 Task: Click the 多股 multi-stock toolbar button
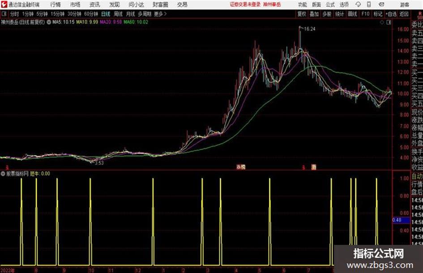327,14
